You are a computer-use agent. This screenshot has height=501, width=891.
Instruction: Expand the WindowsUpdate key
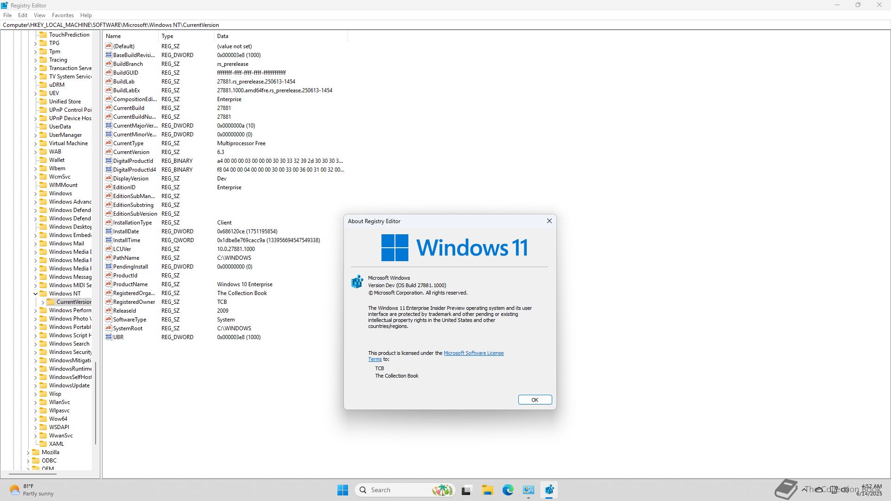pyautogui.click(x=35, y=385)
